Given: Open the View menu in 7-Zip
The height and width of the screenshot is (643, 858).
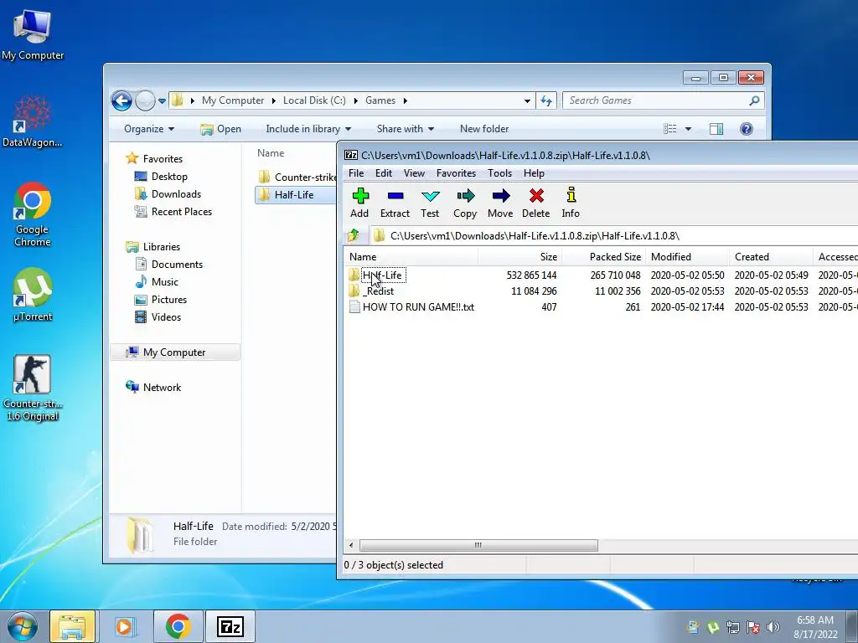Looking at the screenshot, I should tap(414, 173).
